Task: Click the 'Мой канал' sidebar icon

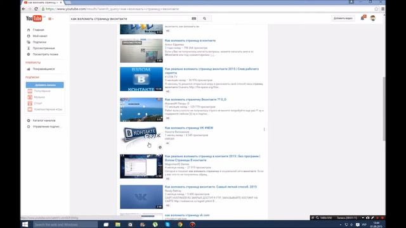Action: pos(29,36)
